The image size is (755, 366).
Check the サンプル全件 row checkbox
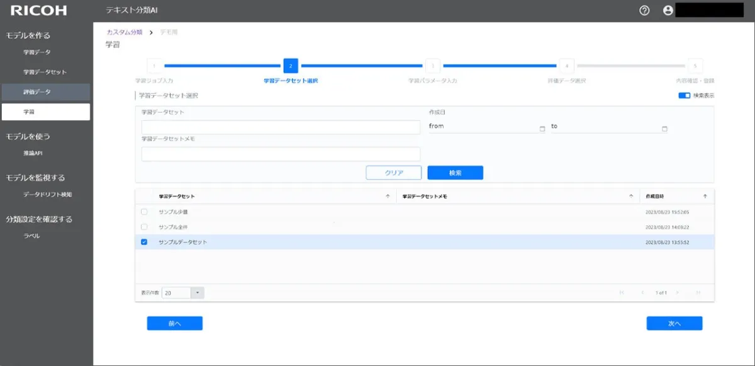144,227
